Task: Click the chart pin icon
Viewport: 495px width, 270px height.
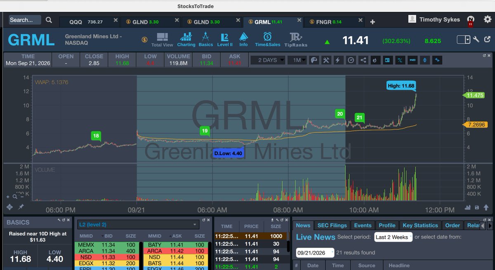Action: (x=20, y=207)
